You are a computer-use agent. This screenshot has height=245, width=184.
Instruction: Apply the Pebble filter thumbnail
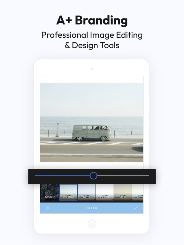point(105,192)
